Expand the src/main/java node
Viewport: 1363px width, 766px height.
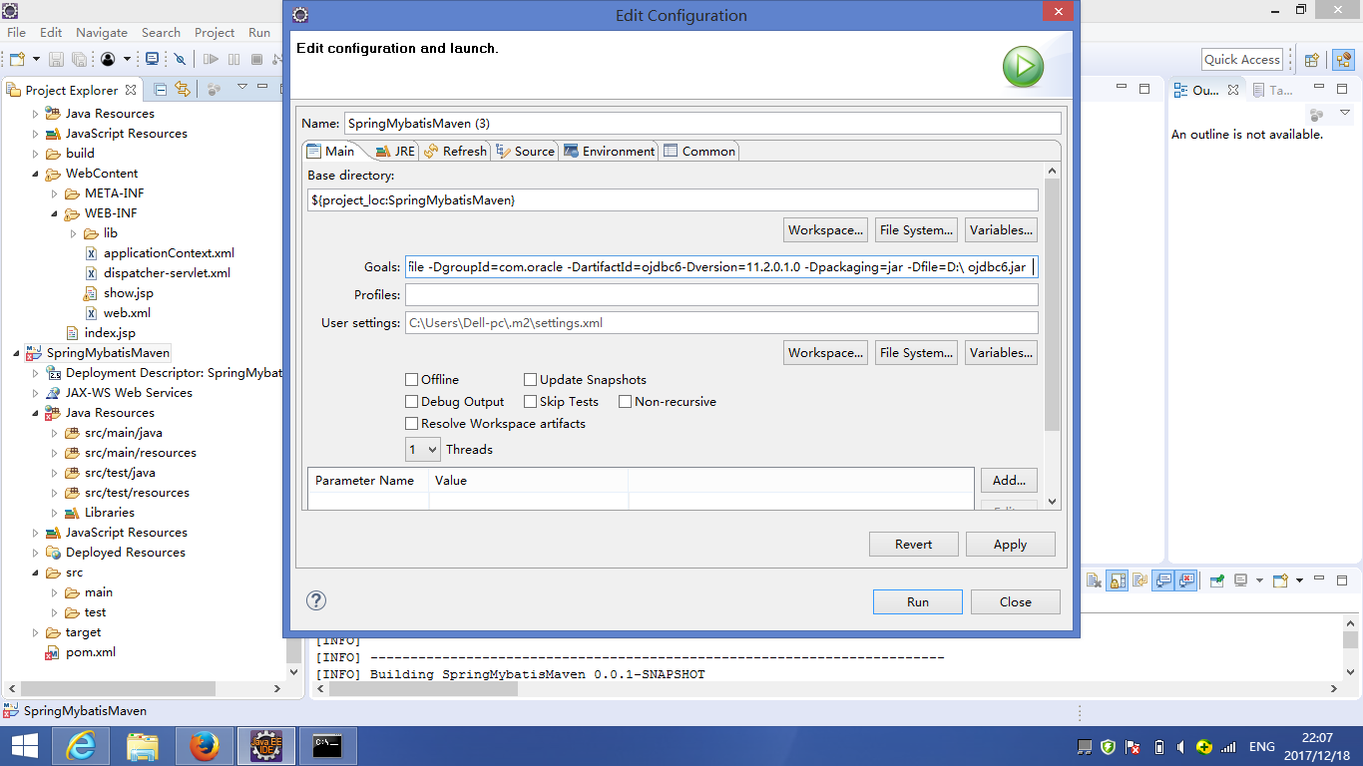[55, 433]
